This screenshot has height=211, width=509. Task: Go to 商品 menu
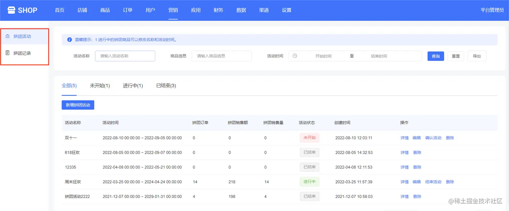[105, 10]
